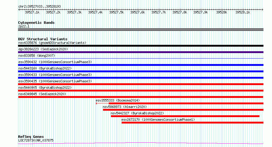Select the purple dgv3826n223 variant bar
272x147 pixels.
[141, 52]
